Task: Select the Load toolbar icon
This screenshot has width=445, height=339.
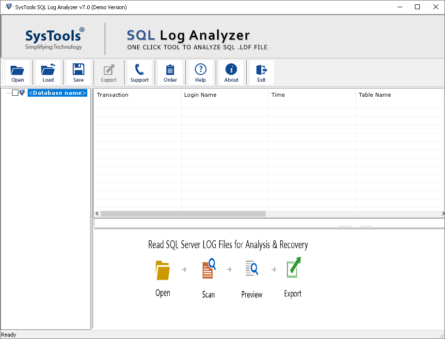Action: (x=48, y=73)
